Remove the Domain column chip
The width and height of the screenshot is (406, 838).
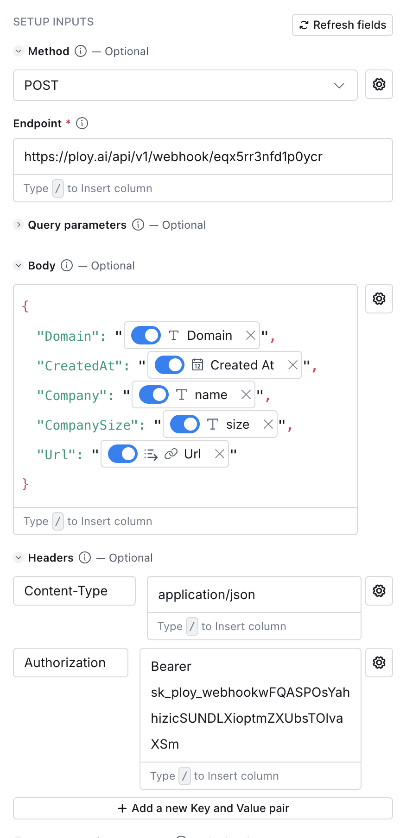(251, 335)
